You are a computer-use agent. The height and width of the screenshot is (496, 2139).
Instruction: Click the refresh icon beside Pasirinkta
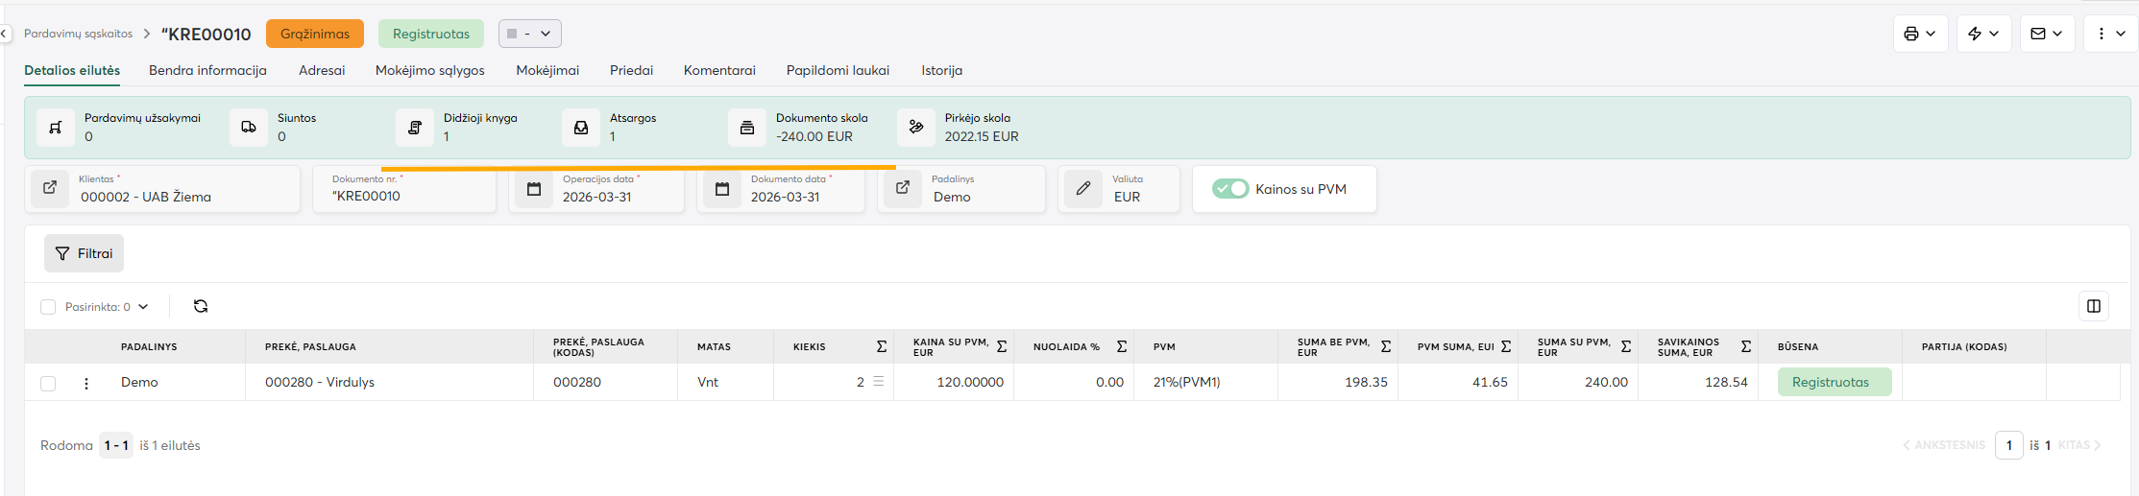click(x=201, y=306)
